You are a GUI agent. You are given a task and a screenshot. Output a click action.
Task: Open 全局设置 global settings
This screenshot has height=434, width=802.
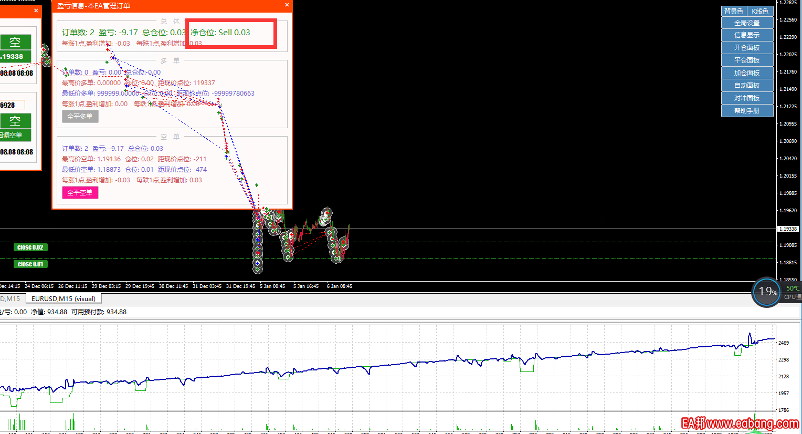pos(747,23)
